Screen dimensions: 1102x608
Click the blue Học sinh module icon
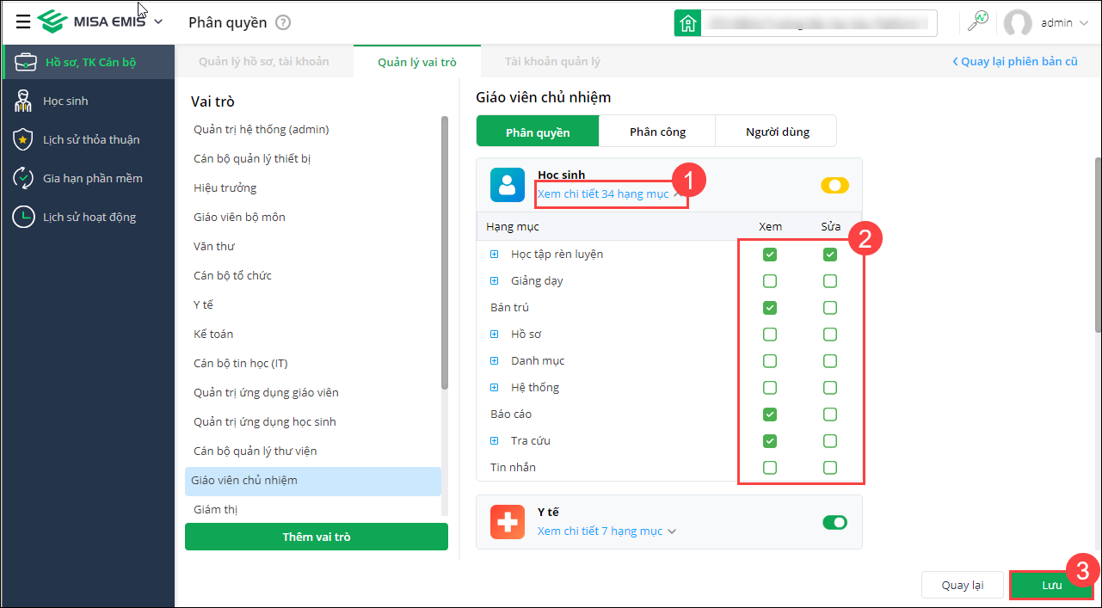click(x=508, y=185)
